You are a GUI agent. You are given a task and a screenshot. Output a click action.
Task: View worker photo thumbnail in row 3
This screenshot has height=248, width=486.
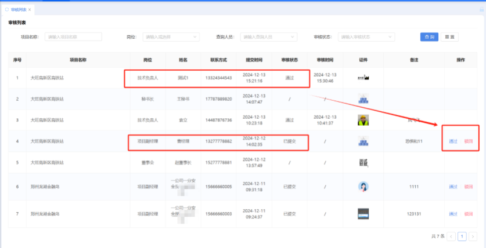coord(363,121)
